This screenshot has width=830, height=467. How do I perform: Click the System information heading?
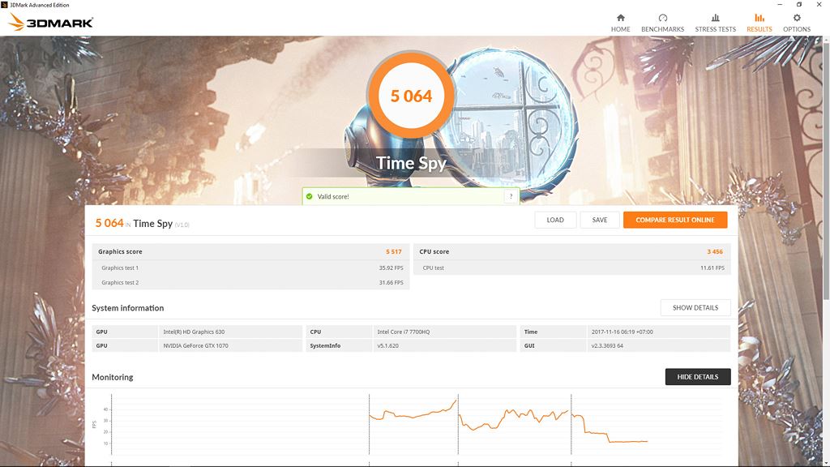coord(127,308)
